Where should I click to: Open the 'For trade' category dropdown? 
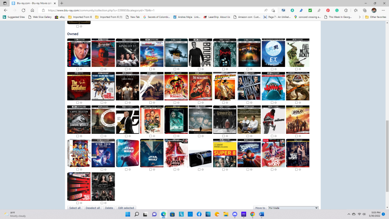[293, 208]
